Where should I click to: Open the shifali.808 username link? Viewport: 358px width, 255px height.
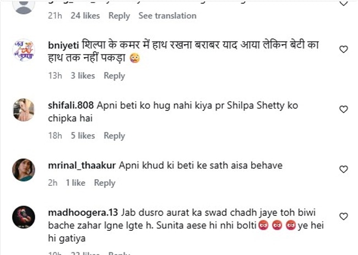tap(71, 106)
